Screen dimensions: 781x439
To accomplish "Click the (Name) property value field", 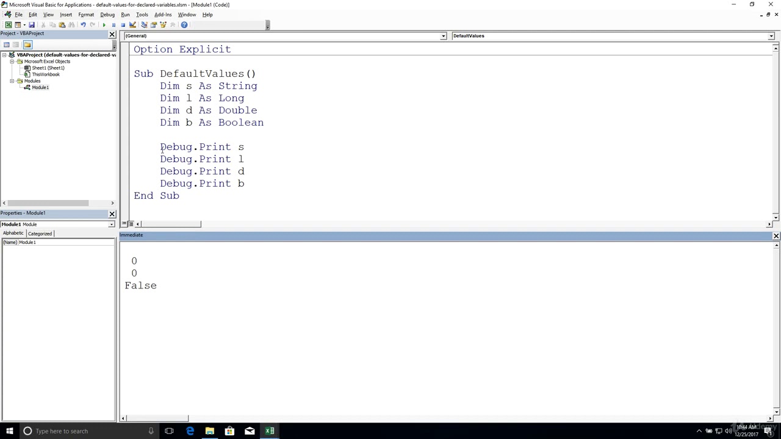I will (x=66, y=243).
